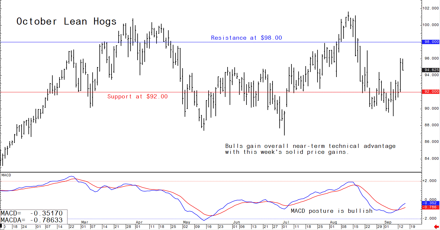The height and width of the screenshot is (230, 440).
Task: Select the MACD posture is bullish annotation
Action: point(331,211)
